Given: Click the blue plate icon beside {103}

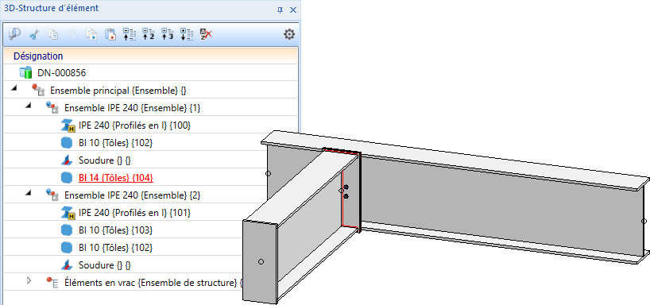Looking at the screenshot, I should [67, 230].
